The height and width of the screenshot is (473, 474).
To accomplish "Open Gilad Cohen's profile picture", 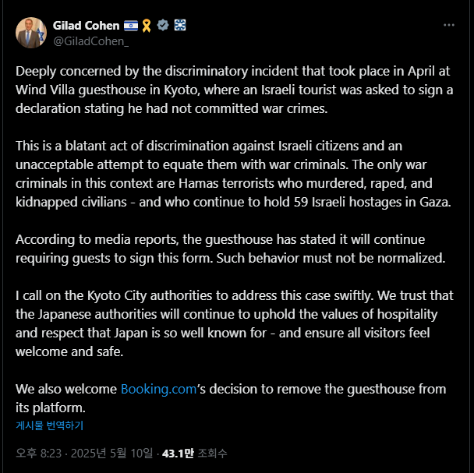I will 31,32.
